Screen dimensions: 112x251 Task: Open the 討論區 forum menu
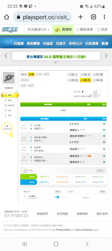coord(48,43)
